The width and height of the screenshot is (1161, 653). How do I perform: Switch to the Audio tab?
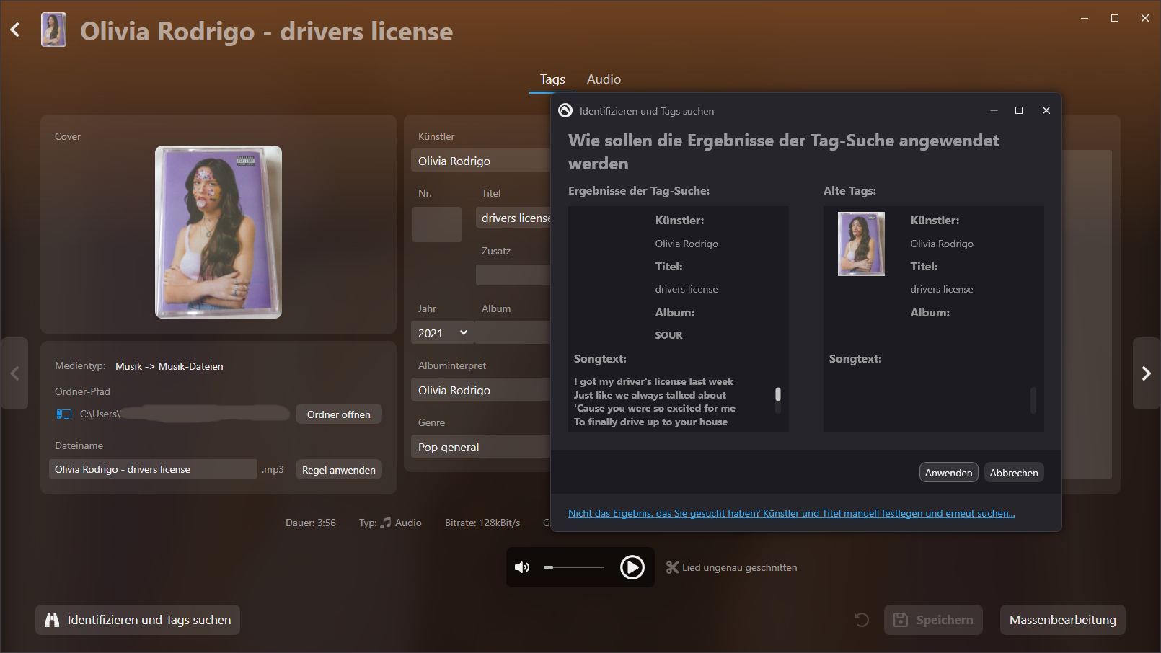[604, 79]
